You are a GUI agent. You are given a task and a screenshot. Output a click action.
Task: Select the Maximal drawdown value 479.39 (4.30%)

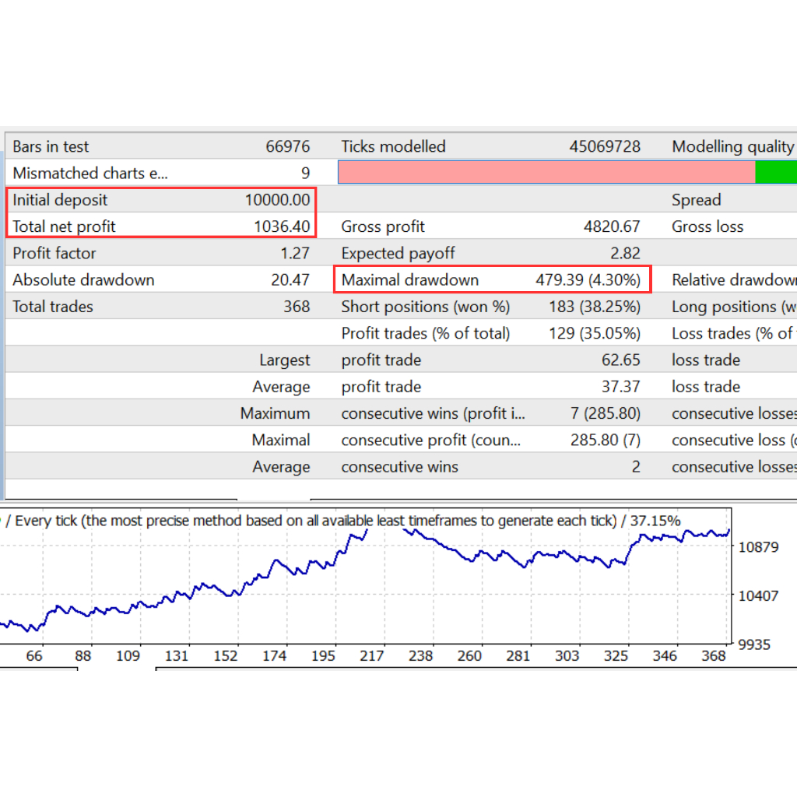click(x=588, y=280)
